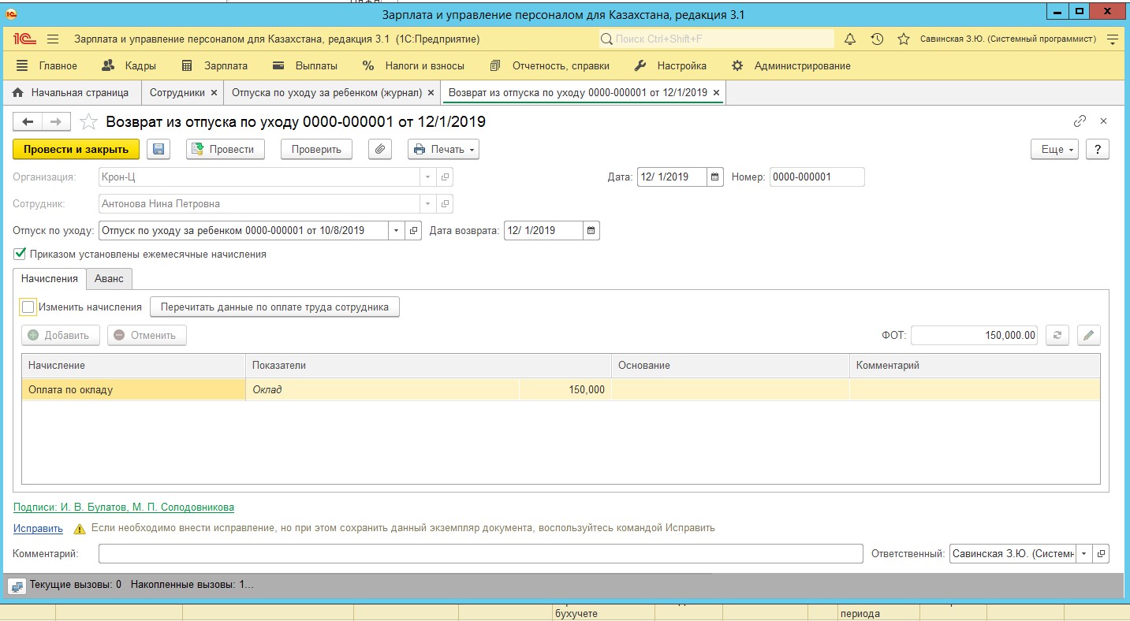Viewport: 1130px width, 621px height.
Task: Toggle Приказом установлены ежемесячные начисления checkbox
Action: click(x=20, y=255)
